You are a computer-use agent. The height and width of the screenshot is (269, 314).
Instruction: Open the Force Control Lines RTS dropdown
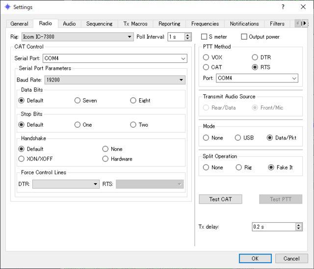(150, 184)
